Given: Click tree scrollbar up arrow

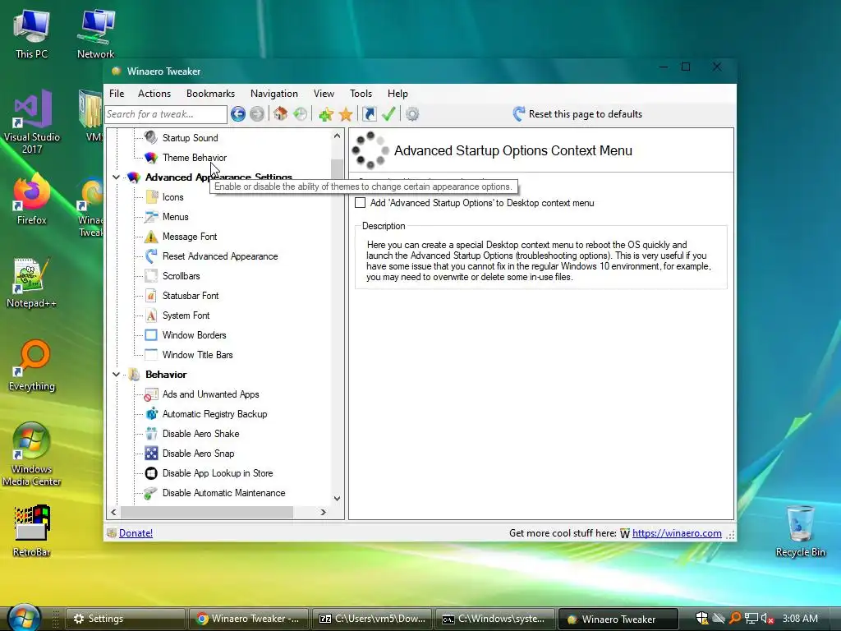Looking at the screenshot, I should tap(337, 136).
